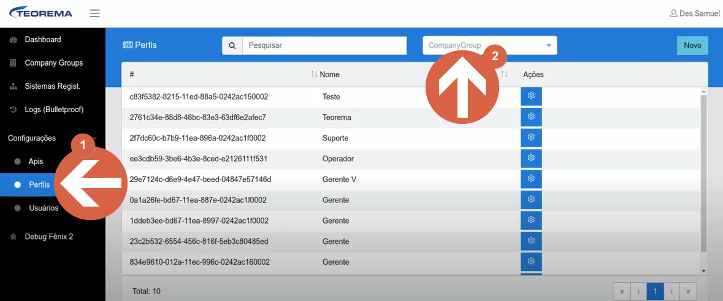
Task: Click the Perfis card icon in header
Action: 128,45
